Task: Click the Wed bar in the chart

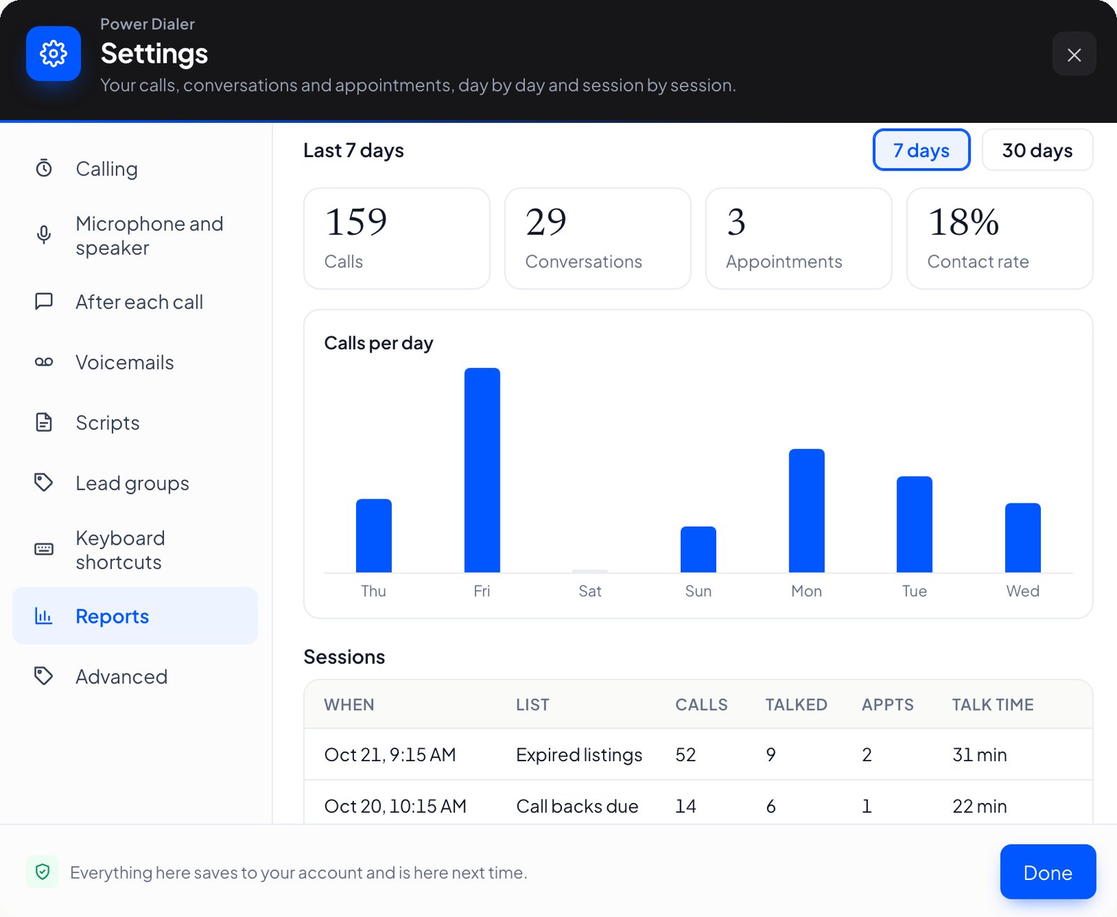Action: pyautogui.click(x=1023, y=538)
